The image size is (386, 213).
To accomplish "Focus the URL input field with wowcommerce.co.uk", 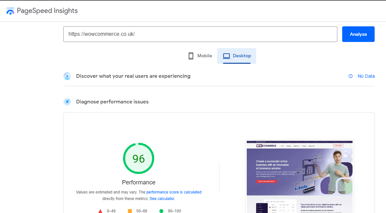I will [x=200, y=34].
